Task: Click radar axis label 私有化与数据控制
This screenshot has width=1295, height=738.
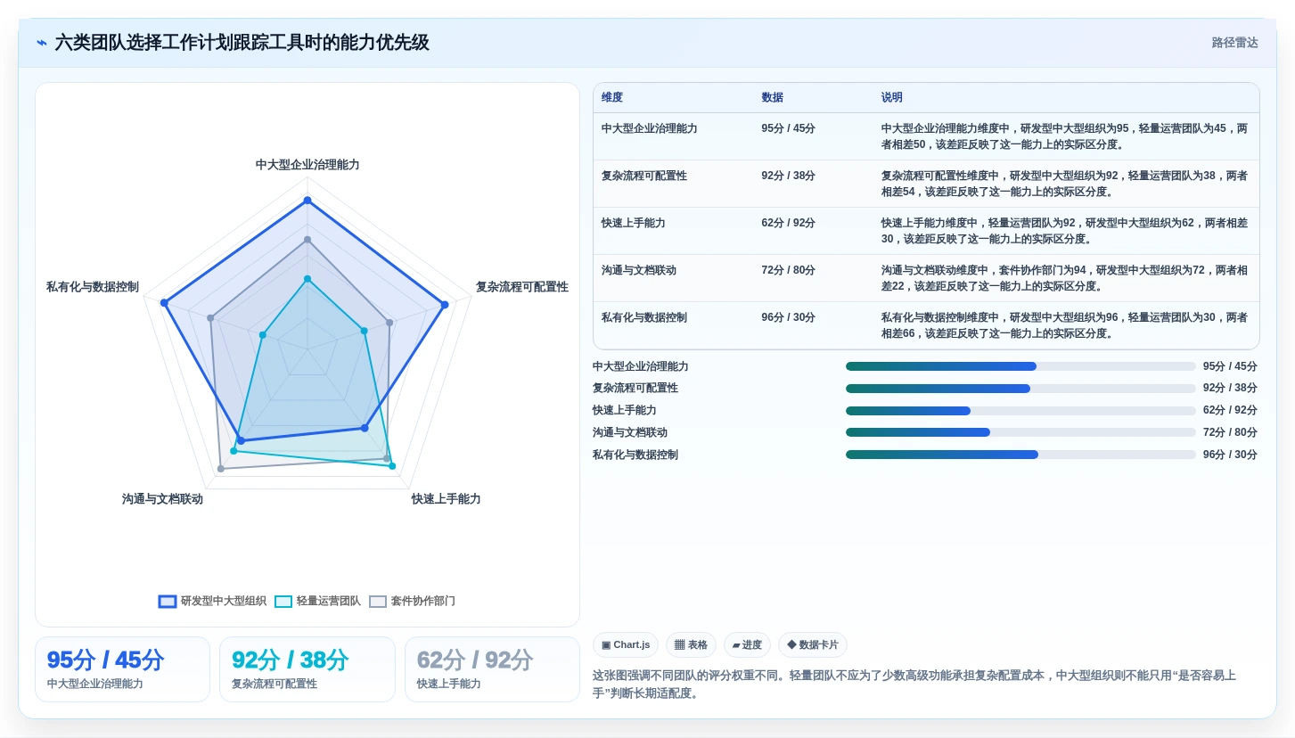Action: tap(93, 287)
